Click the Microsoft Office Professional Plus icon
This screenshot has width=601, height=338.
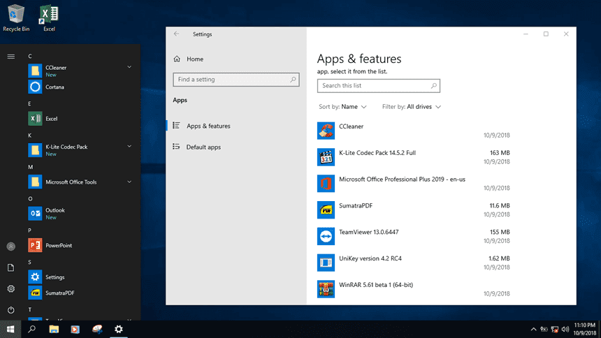coord(326,184)
